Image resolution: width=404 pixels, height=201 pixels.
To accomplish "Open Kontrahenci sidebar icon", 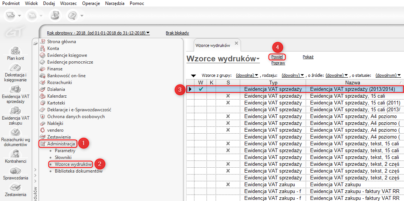I will pos(16,154).
